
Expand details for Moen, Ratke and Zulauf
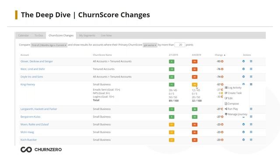243,124
